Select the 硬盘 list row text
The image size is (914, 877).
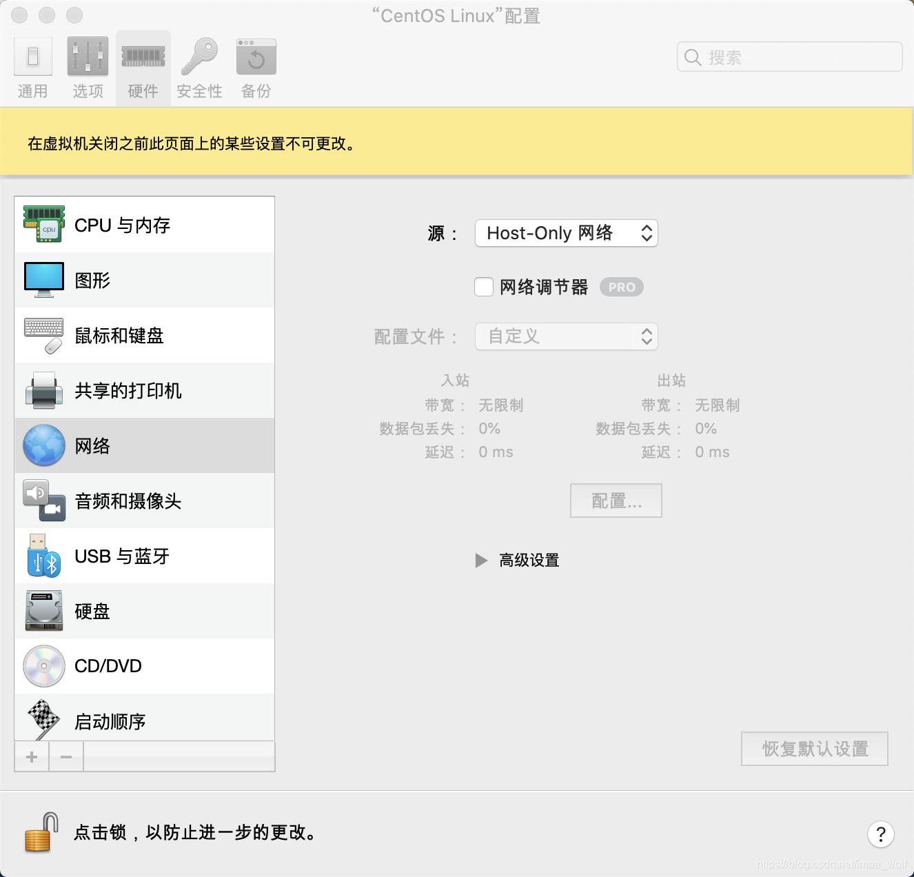click(x=92, y=612)
